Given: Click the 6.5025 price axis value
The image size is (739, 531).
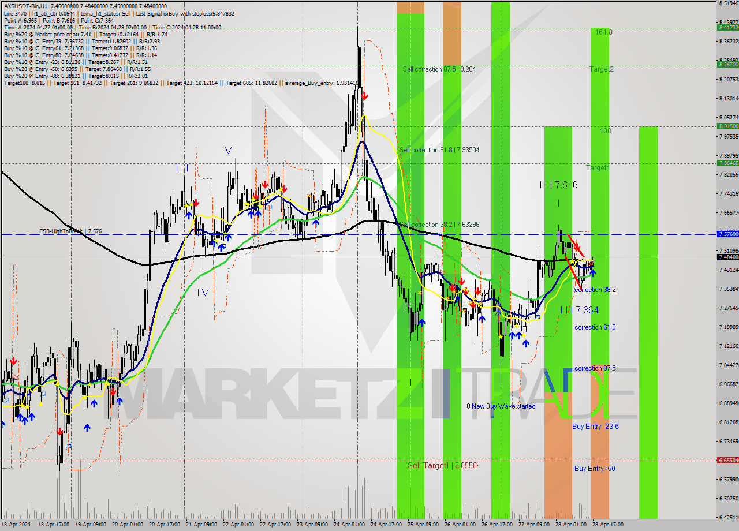Looking at the screenshot, I should pyautogui.click(x=729, y=498).
